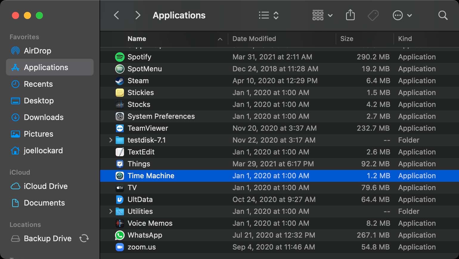Open the ellipsis Action menu
This screenshot has height=259, width=459.
pos(402,15)
